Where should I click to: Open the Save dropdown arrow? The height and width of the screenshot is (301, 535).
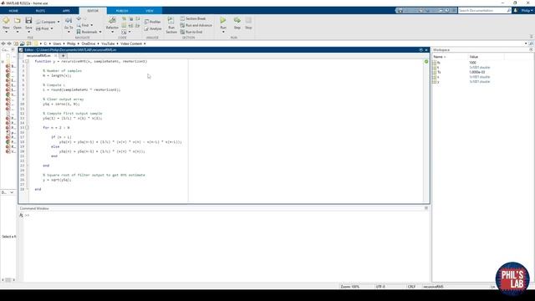28,32
